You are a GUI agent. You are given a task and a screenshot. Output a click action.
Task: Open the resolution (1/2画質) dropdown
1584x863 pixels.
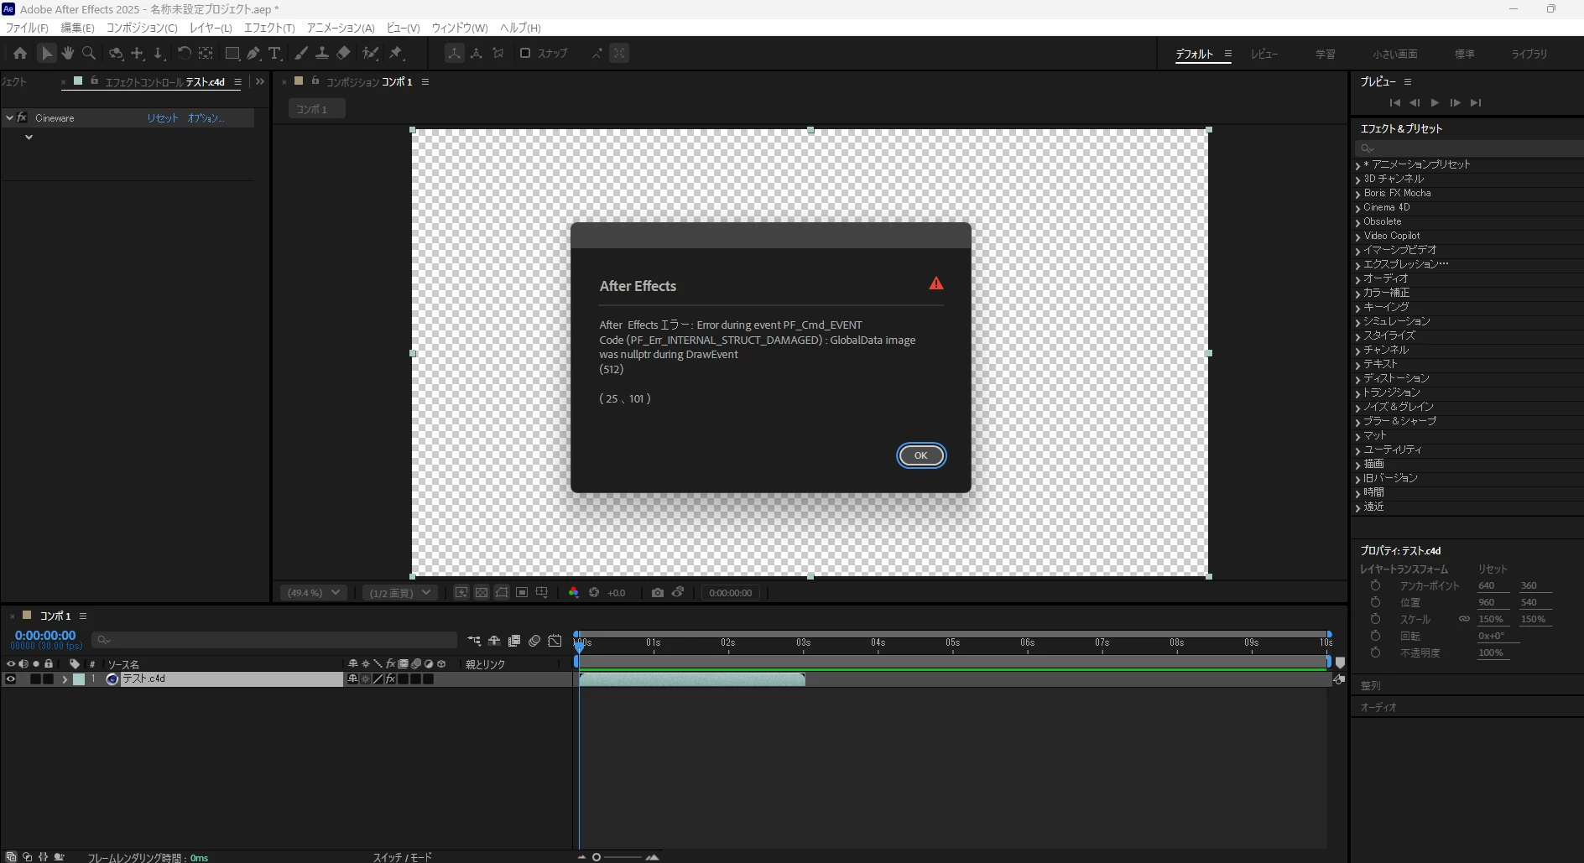pos(400,592)
